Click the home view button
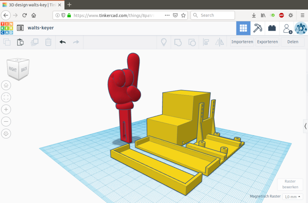 6,85
